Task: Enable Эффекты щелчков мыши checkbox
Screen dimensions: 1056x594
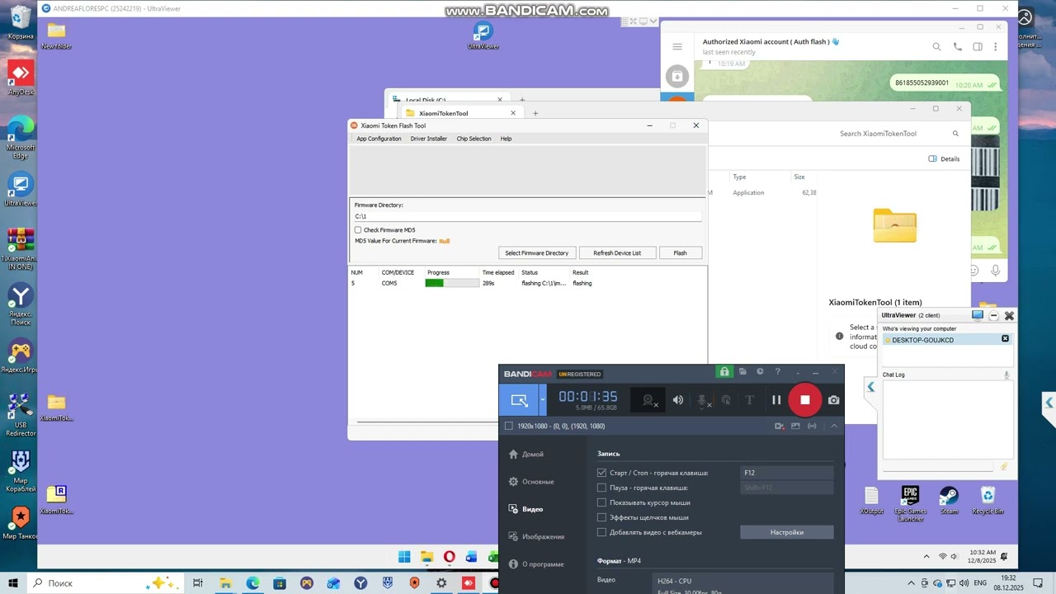Action: tap(601, 517)
